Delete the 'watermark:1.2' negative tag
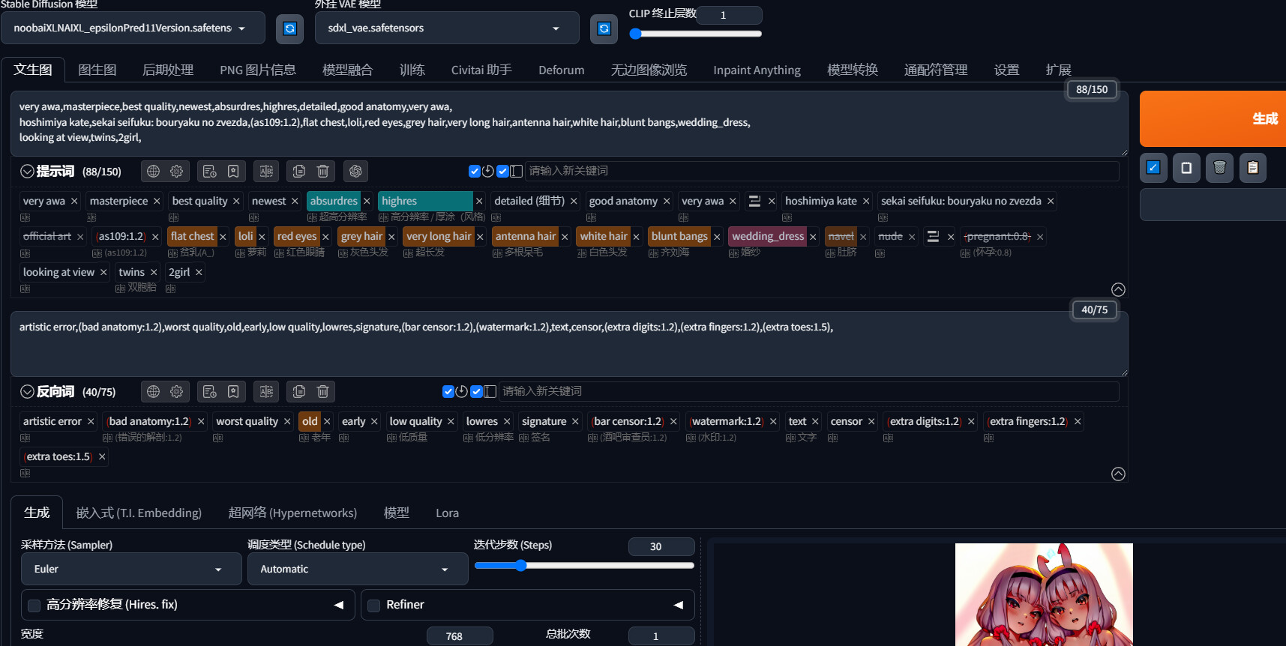This screenshot has height=646, width=1286. tap(773, 422)
